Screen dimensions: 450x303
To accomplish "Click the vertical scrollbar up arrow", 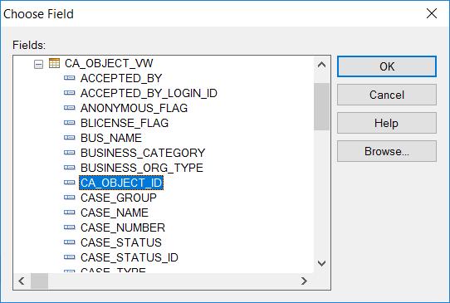I will (321, 65).
